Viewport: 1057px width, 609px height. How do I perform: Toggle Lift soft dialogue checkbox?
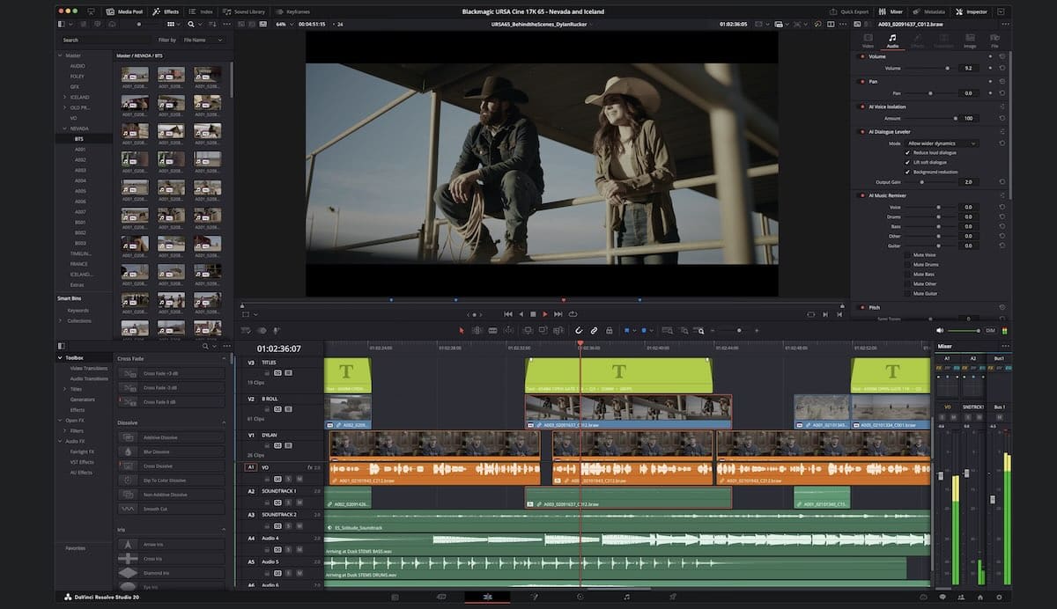[x=907, y=162]
